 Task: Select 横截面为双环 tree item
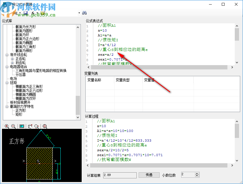[x=26, y=98]
